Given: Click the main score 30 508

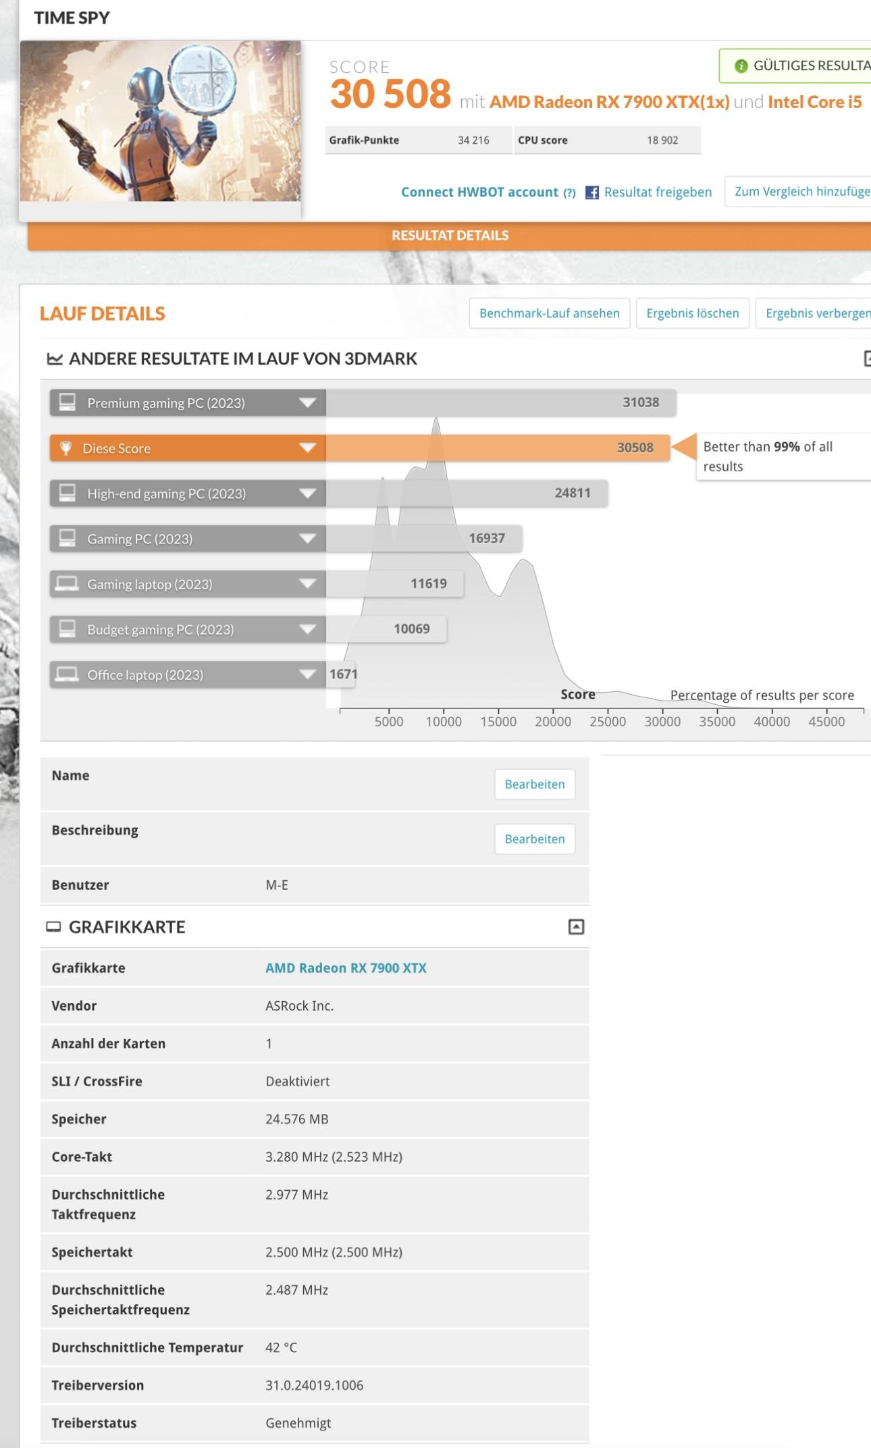Looking at the screenshot, I should tap(390, 94).
